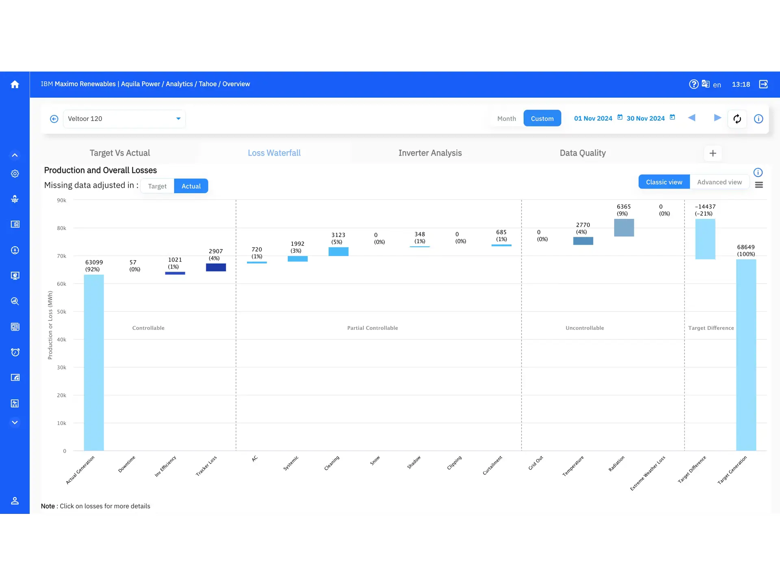The image size is (780, 585).
Task: Open the help question mark icon
Action: (x=693, y=84)
